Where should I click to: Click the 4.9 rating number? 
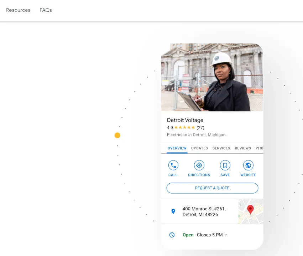[x=170, y=128]
